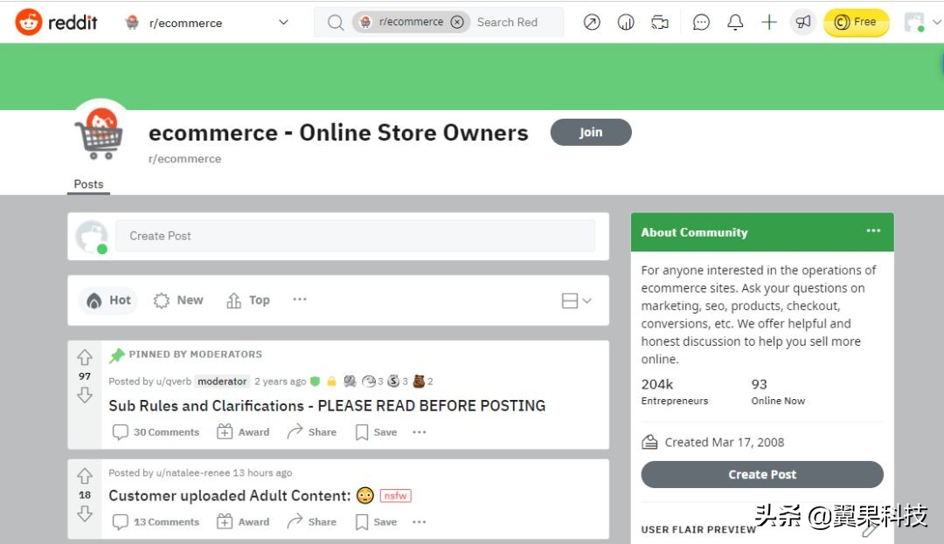This screenshot has height=544, width=944.
Task: Go to the Reddit home logo
Action: coord(56,22)
